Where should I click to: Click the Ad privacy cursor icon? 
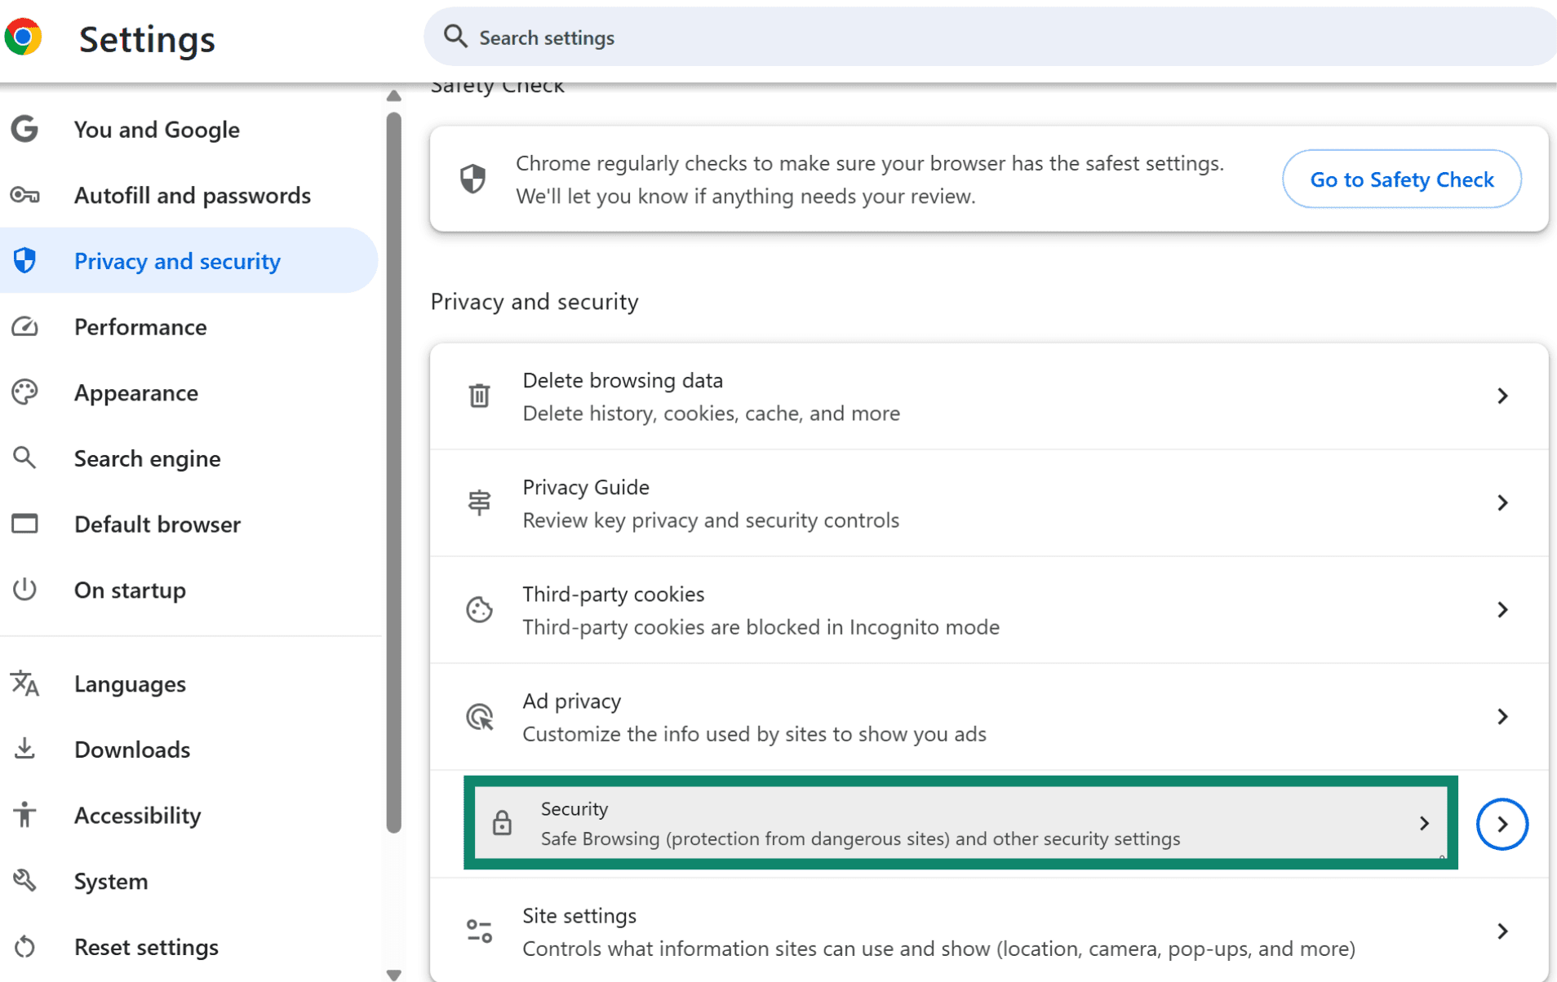click(x=480, y=717)
